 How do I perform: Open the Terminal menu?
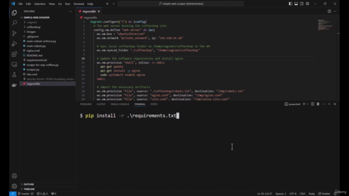[79, 4]
